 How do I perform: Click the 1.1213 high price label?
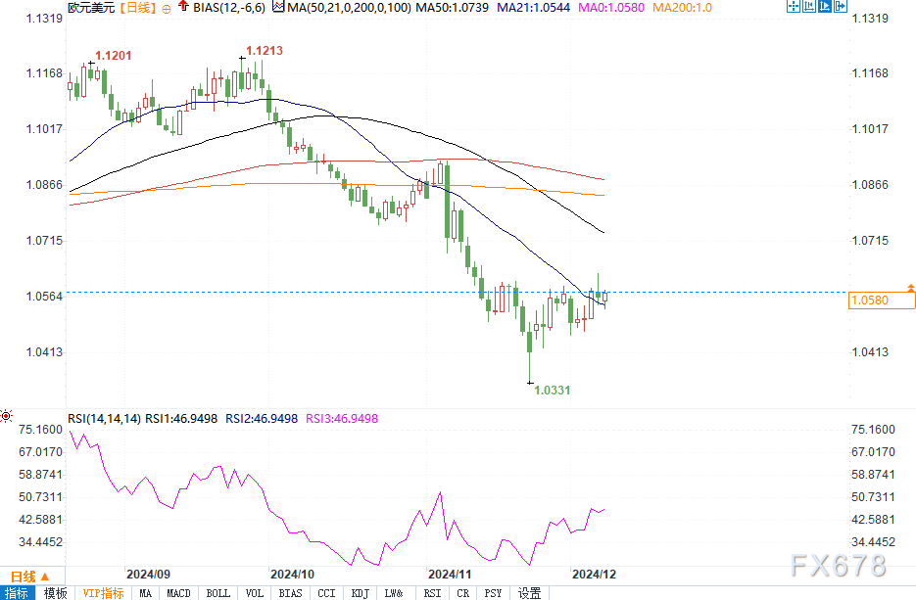265,51
